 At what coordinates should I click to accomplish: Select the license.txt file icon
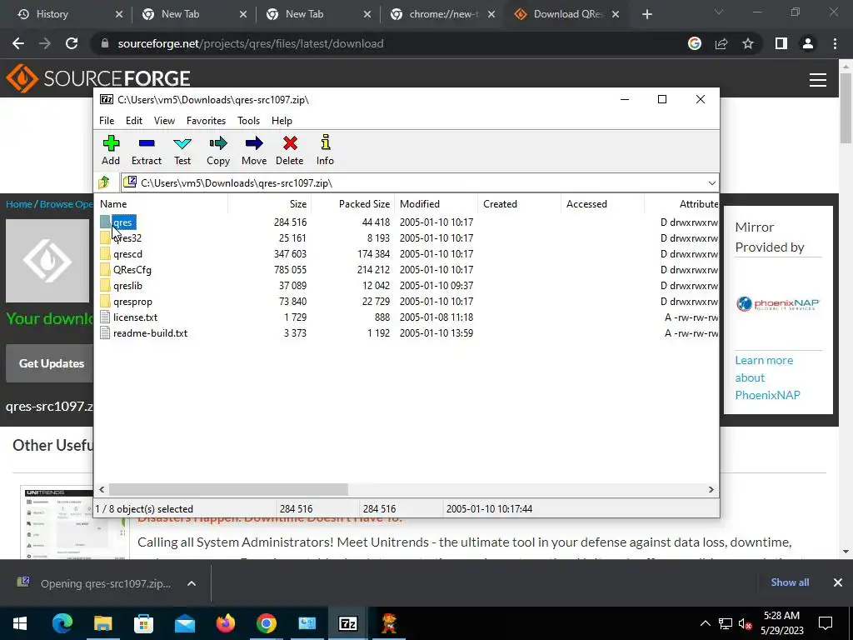coord(105,317)
